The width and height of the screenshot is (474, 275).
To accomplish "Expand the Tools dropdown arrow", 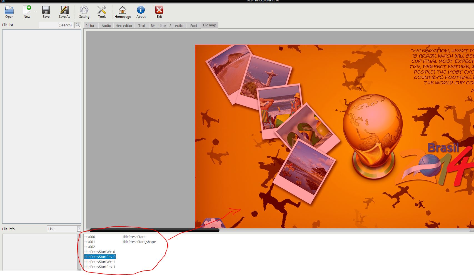I will (110, 12).
